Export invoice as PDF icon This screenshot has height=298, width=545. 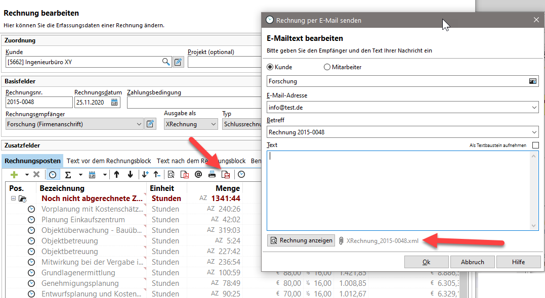tap(185, 174)
